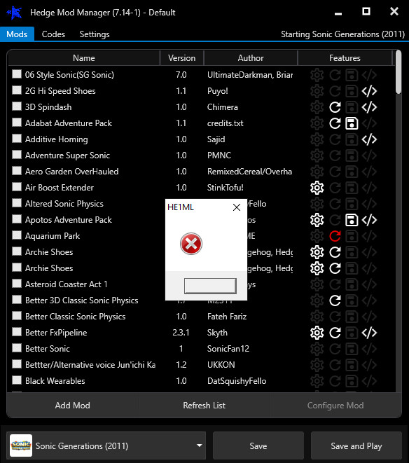Click update icon for Better 3D Classic Sonic Physics

[335, 300]
